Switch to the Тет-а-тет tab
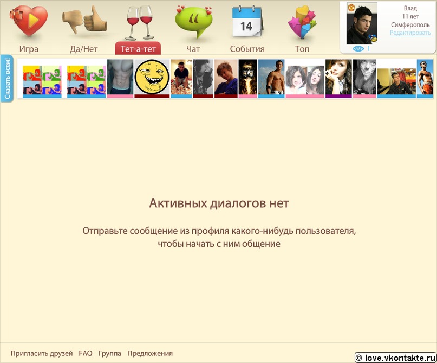437x363 pixels. (139, 48)
